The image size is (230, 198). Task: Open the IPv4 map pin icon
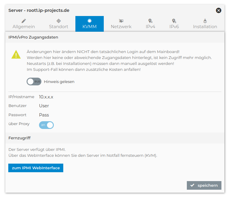[150, 21]
